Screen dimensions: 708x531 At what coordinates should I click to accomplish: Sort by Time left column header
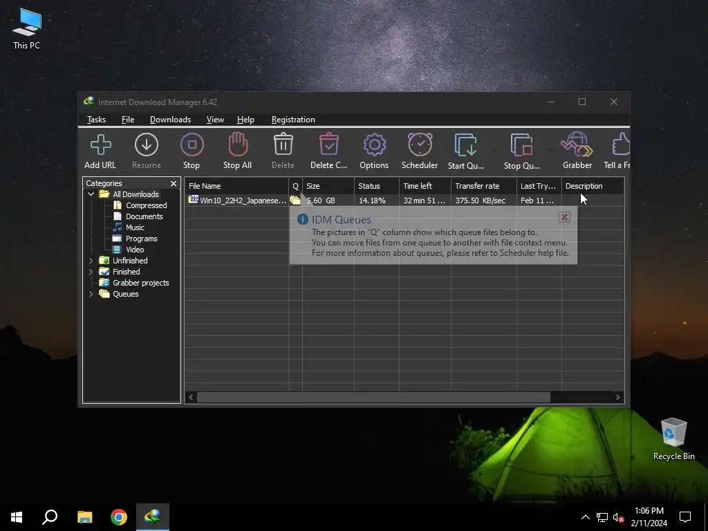pyautogui.click(x=425, y=186)
